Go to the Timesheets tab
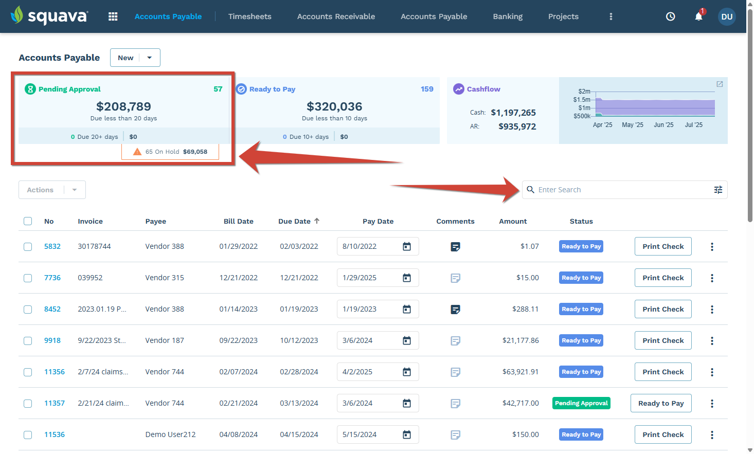Viewport: 754px width, 454px height. click(x=250, y=16)
